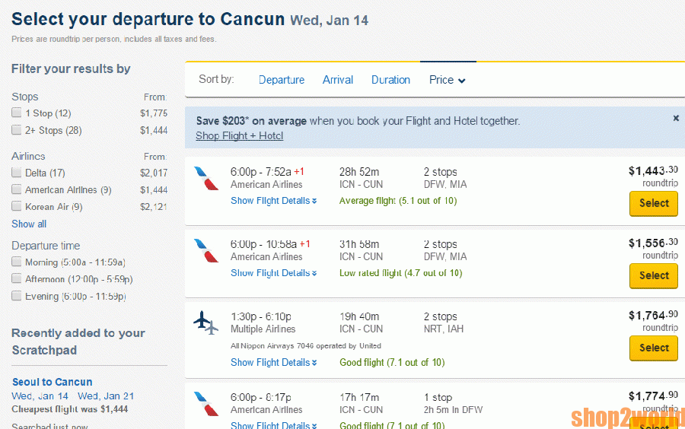Sort results by Duration
This screenshot has width=685, height=429.
[390, 80]
